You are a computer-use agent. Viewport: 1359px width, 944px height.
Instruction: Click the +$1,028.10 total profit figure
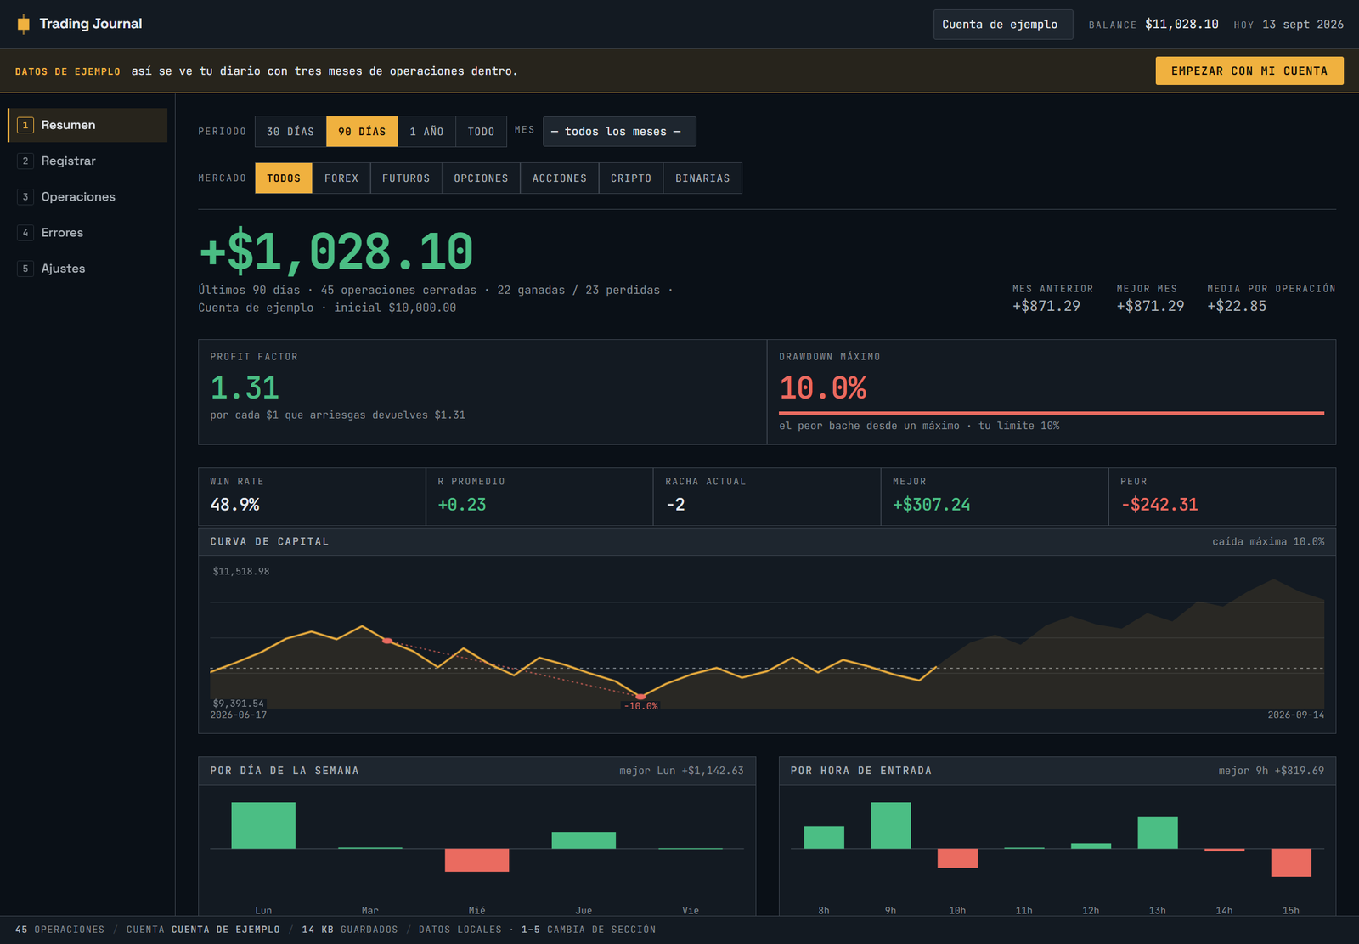(x=336, y=252)
